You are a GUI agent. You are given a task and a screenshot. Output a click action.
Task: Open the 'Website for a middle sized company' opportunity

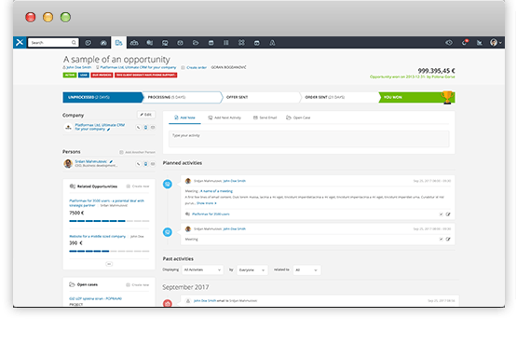pos(97,237)
